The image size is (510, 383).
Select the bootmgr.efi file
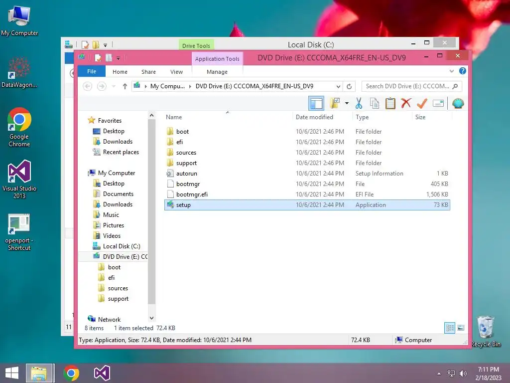point(307,194)
